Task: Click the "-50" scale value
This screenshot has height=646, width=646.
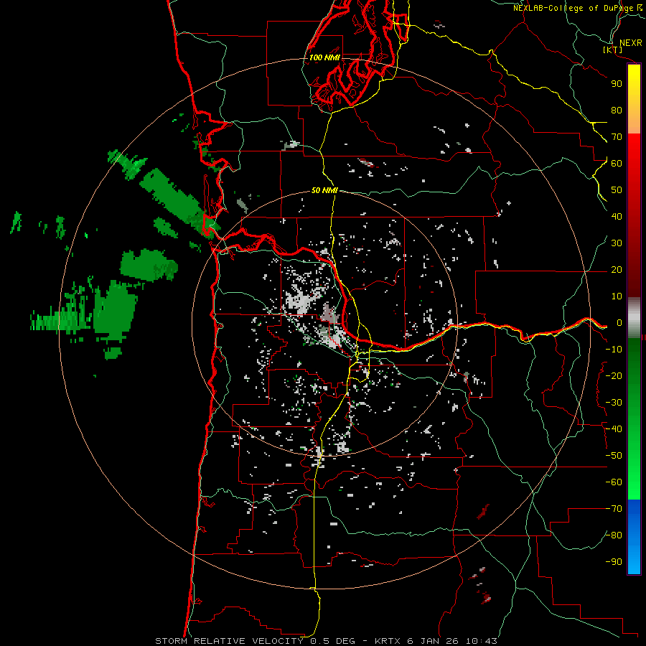Action: [614, 456]
